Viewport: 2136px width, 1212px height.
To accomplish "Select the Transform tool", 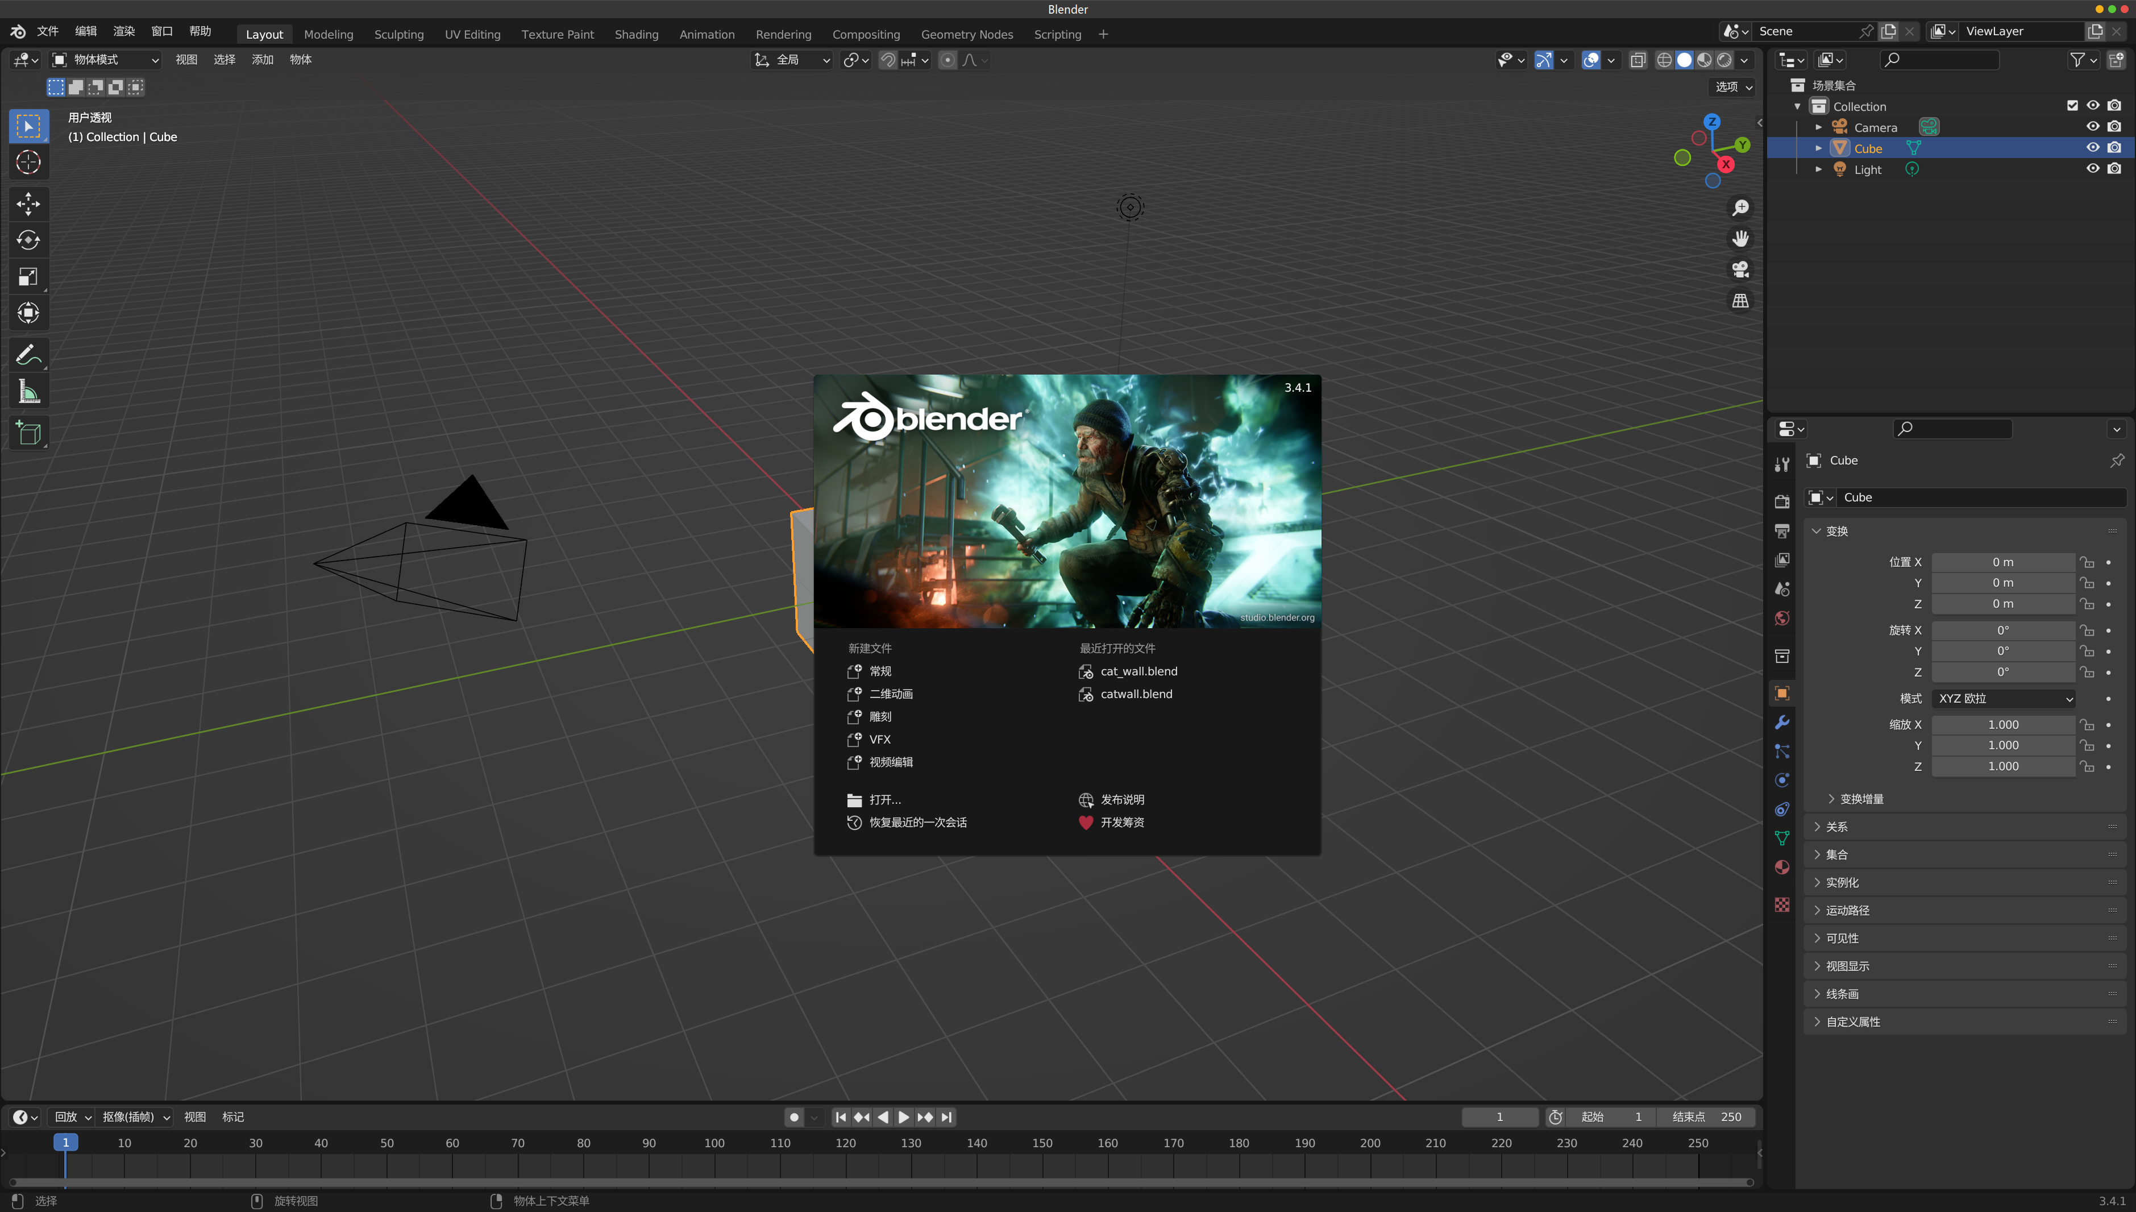I will tap(28, 313).
